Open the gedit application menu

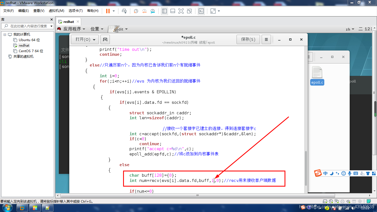point(118,29)
